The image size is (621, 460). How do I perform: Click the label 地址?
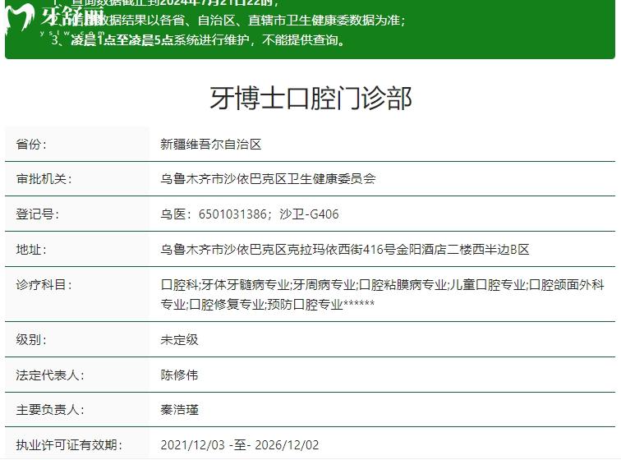pos(31,250)
